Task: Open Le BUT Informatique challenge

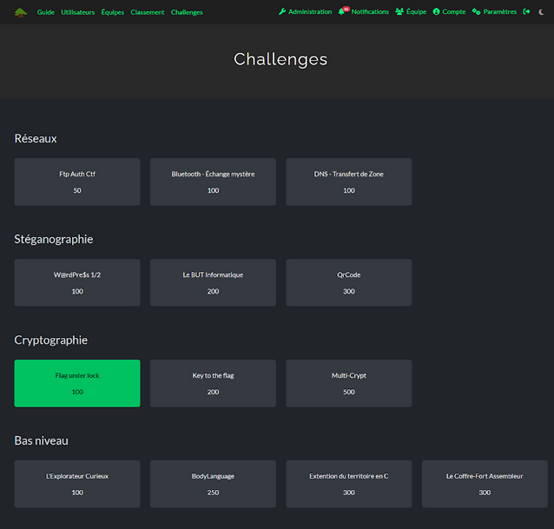Action: click(213, 282)
